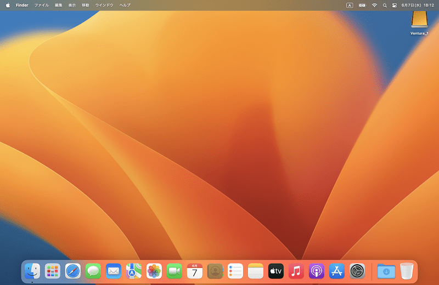The image size is (439, 285).
Task: Open Calendar showing date 7
Action: point(195,271)
